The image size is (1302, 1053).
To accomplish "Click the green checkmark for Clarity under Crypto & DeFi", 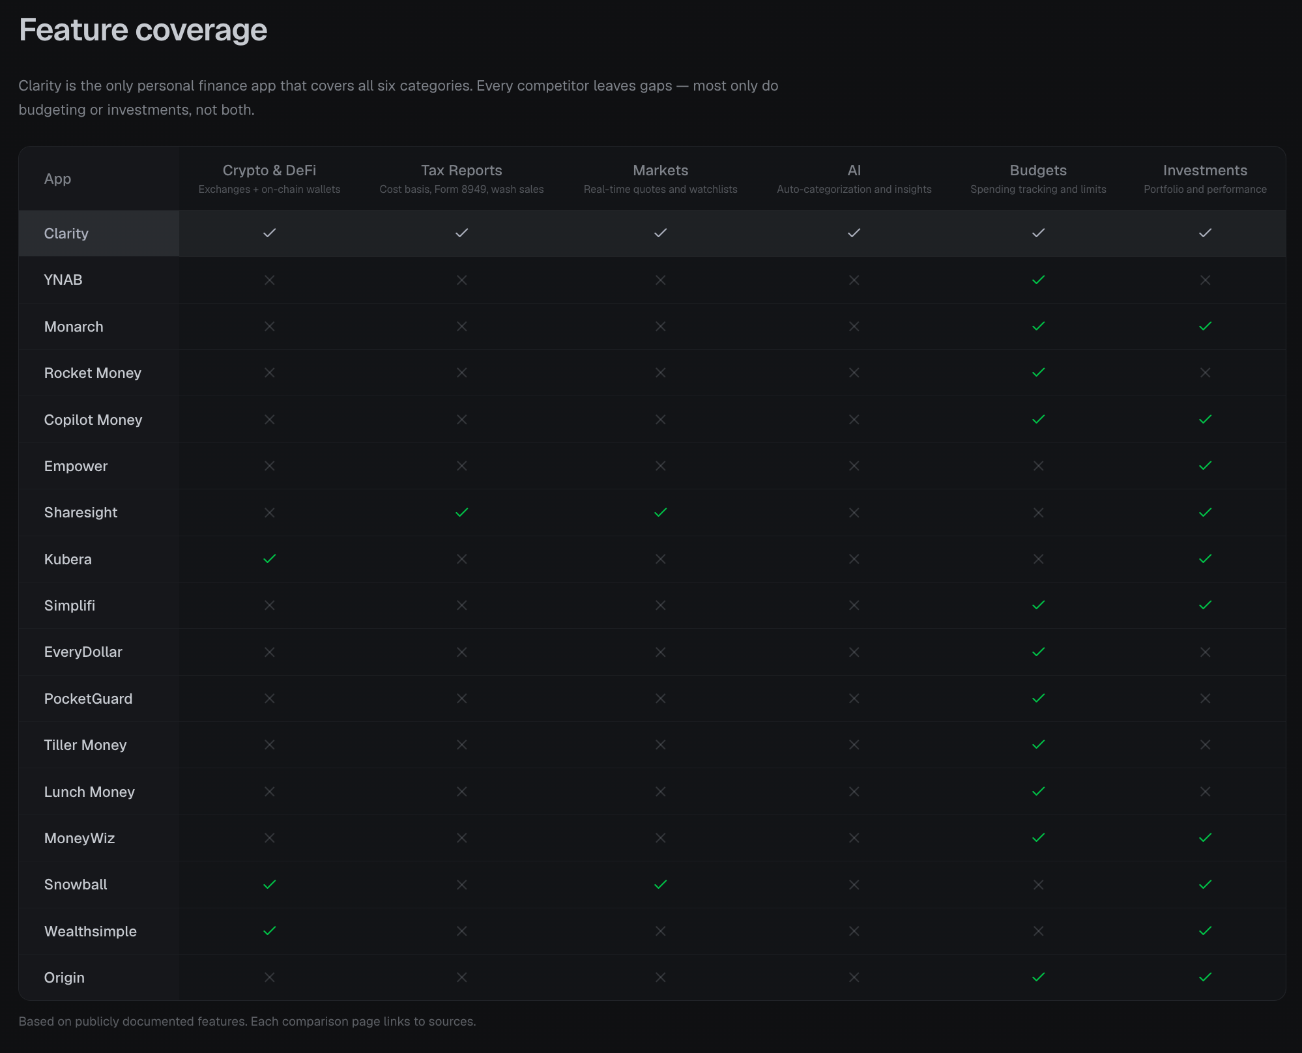I will point(269,233).
